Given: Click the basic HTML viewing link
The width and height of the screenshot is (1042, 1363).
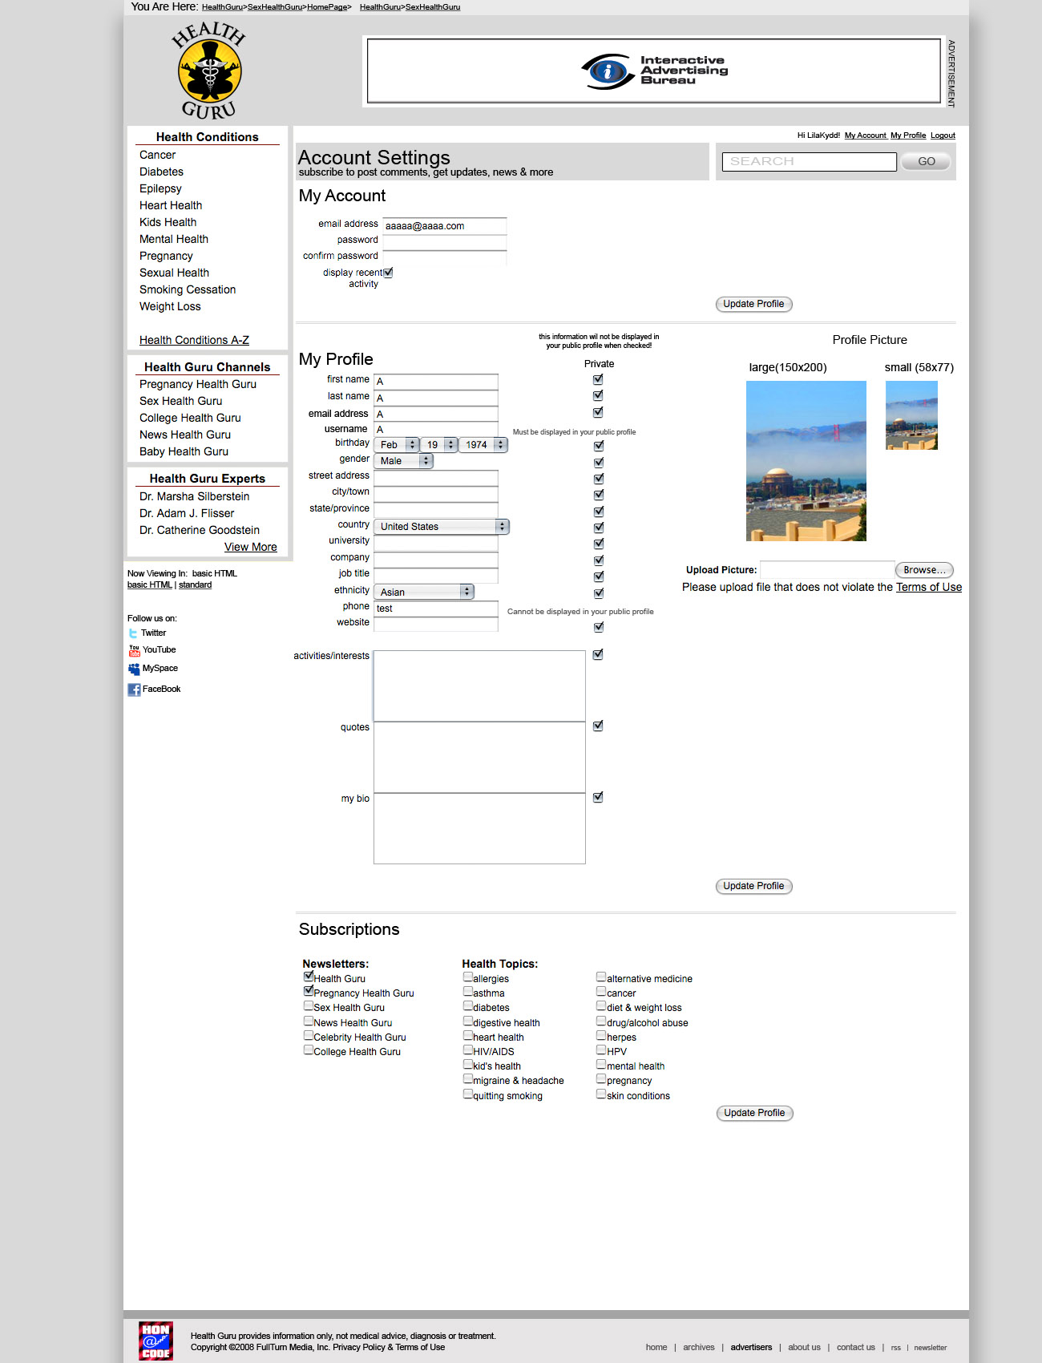Looking at the screenshot, I should [x=150, y=584].
